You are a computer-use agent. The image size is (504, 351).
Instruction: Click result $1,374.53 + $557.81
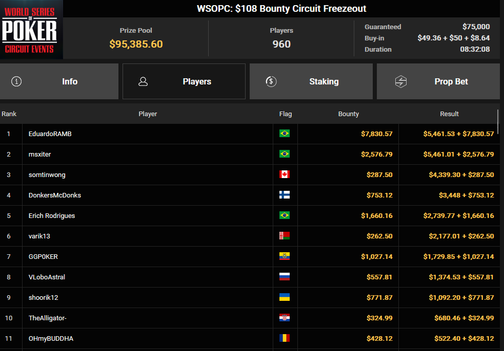461,277
